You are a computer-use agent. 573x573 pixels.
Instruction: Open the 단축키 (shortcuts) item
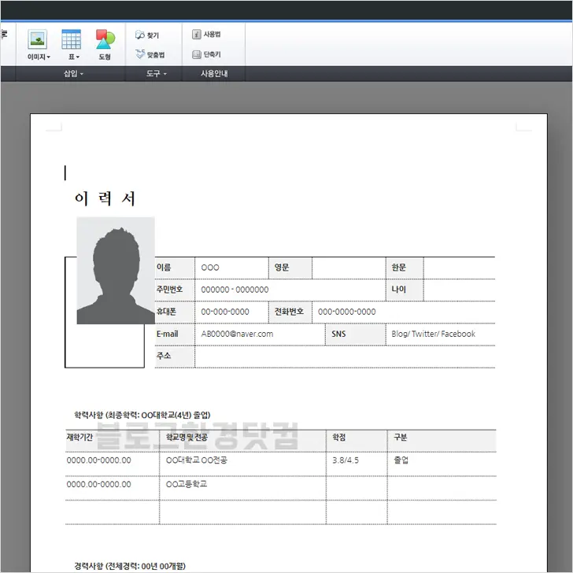(206, 54)
